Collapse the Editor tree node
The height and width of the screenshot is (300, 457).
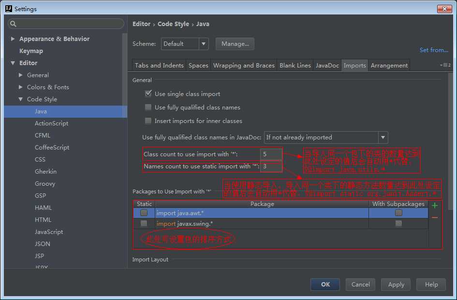coord(13,63)
